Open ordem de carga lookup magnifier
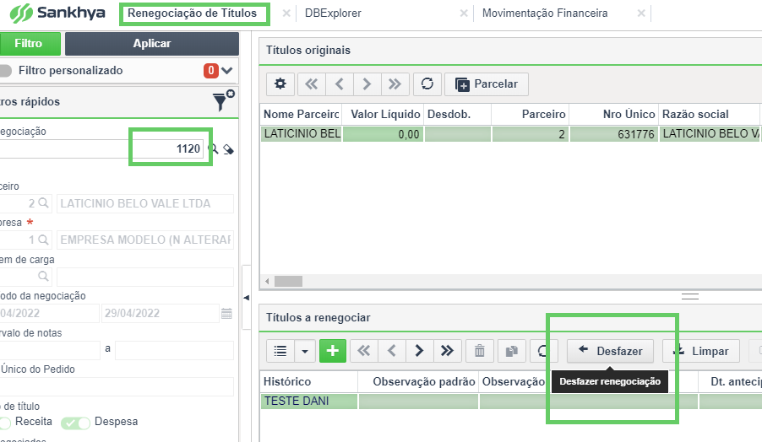 pos(43,277)
